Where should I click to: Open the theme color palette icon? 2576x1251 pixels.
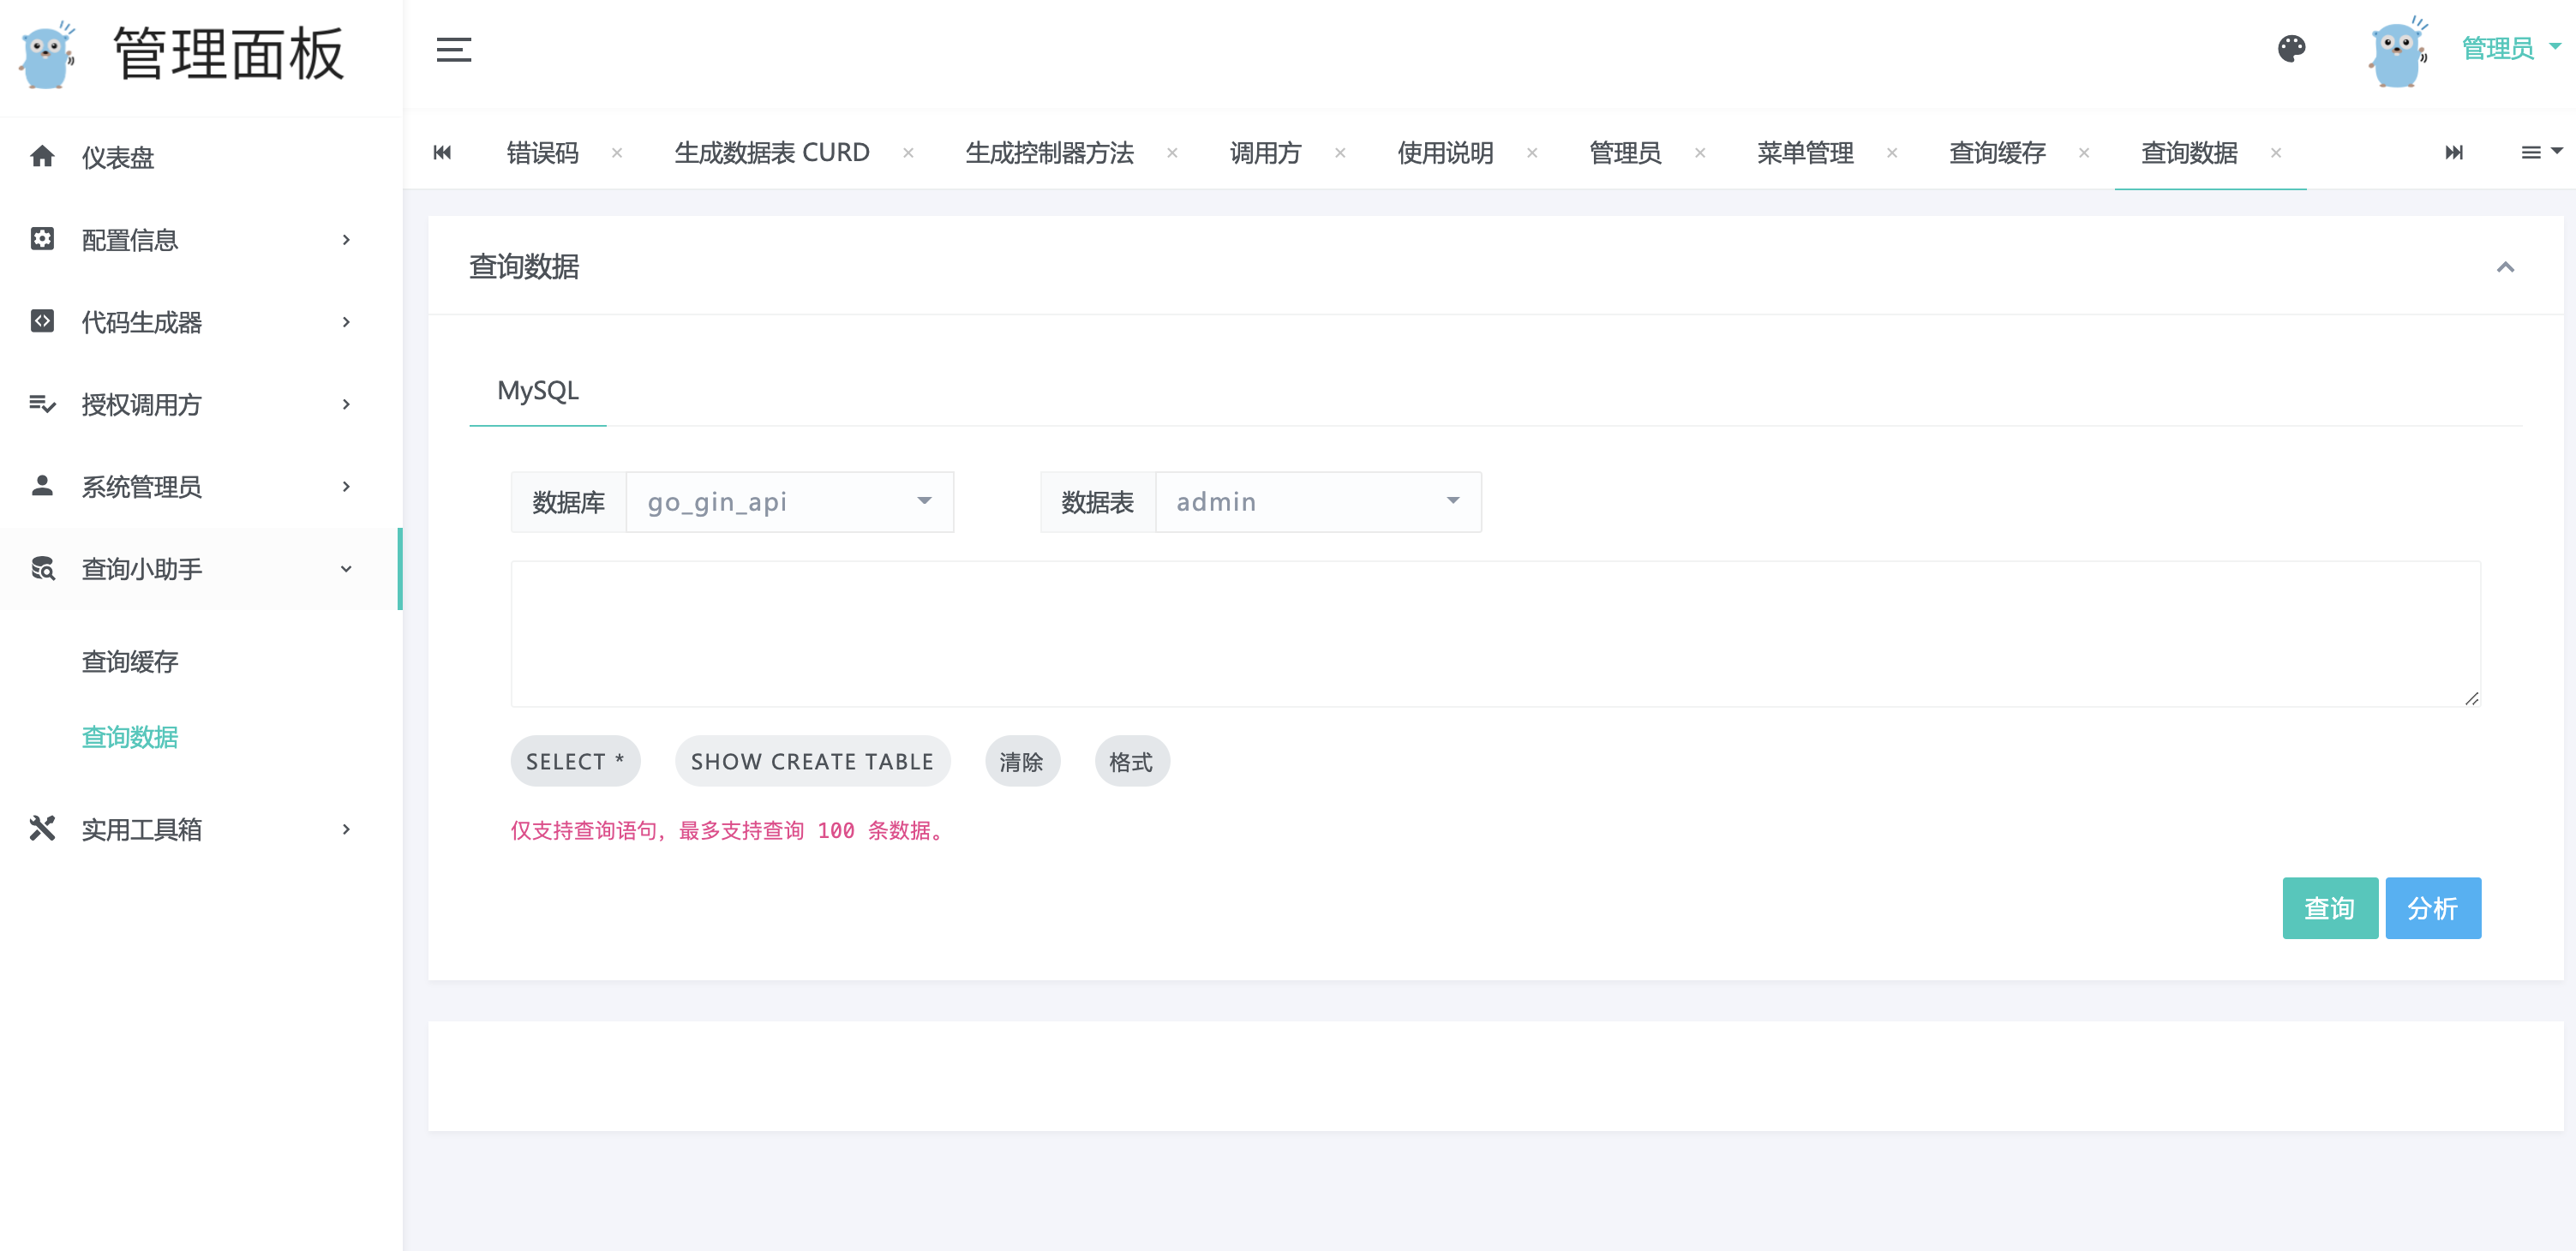pos(2291,48)
